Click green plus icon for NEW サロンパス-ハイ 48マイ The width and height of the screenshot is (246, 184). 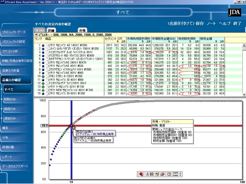pos(43,90)
